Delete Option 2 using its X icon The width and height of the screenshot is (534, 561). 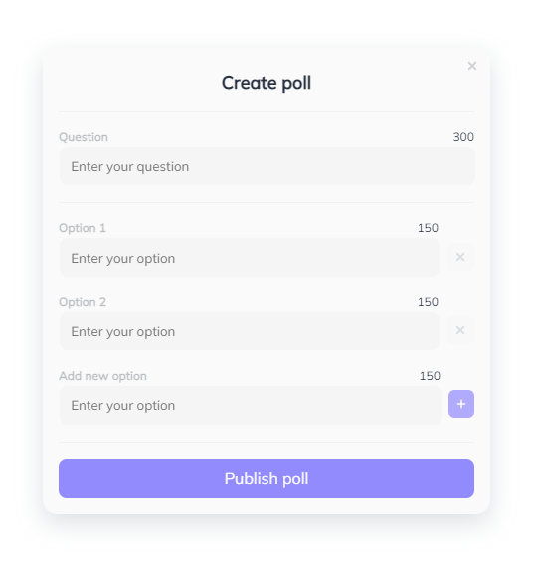[x=460, y=330]
